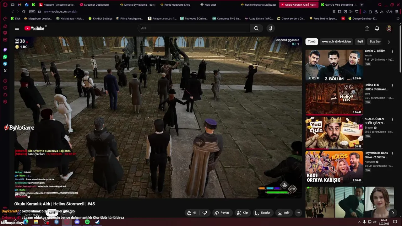
Task: Click the YouTube search input field
Action: [194, 28]
